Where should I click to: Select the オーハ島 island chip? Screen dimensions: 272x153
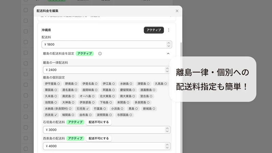click(x=87, y=96)
